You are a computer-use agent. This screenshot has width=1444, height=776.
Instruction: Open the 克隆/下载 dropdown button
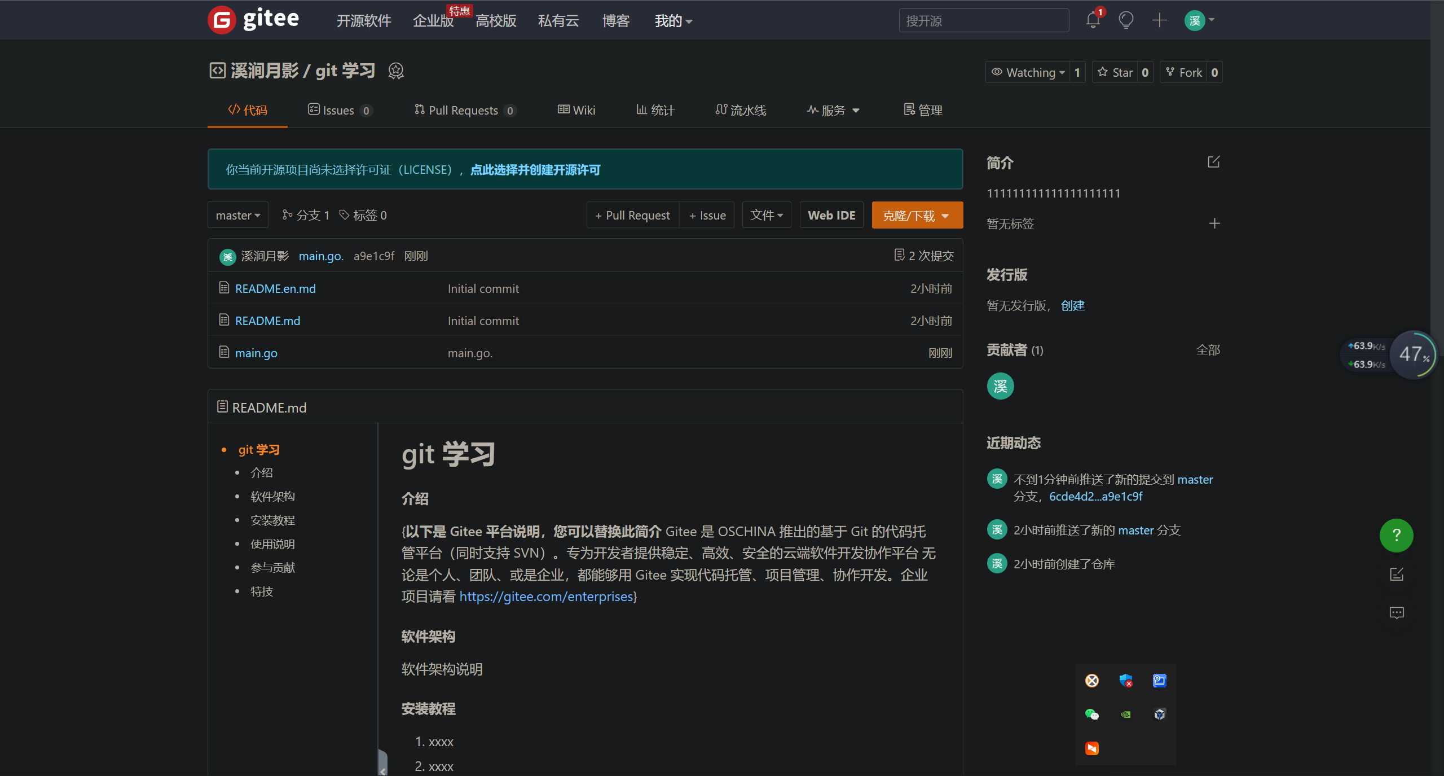tap(917, 216)
